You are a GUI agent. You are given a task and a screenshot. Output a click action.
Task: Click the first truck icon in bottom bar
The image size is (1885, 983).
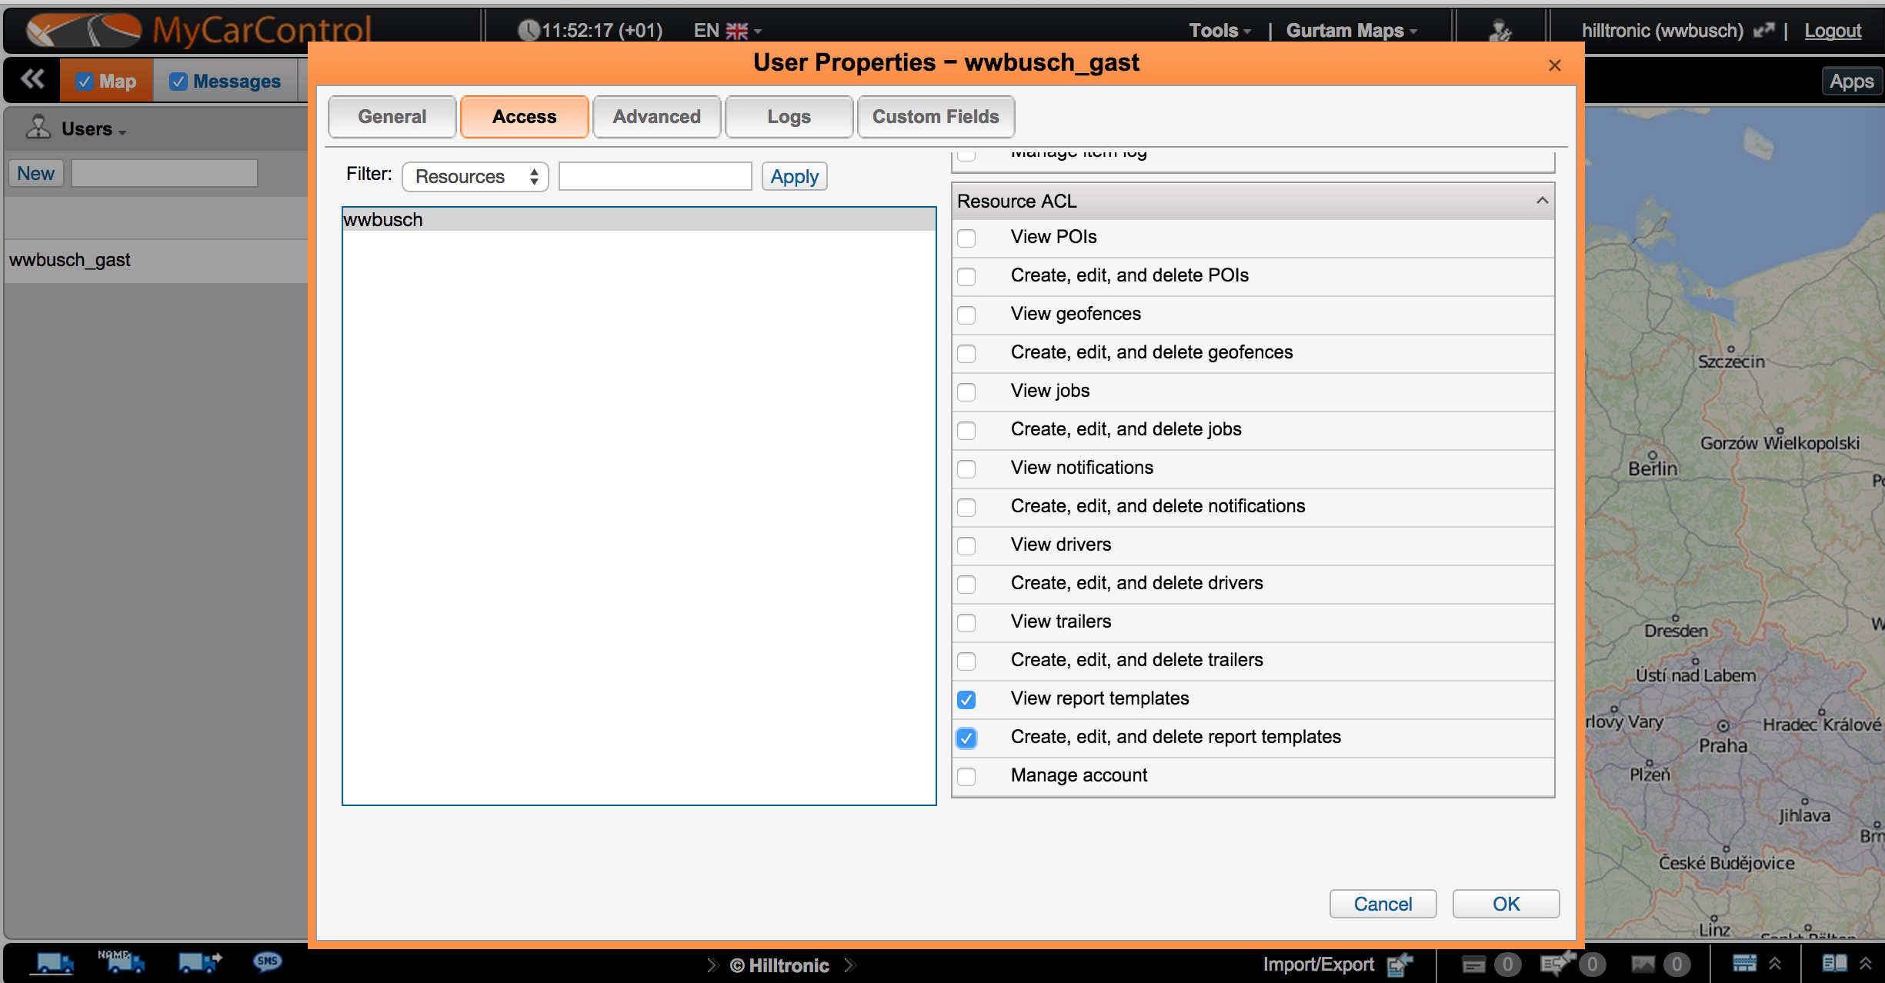55,963
